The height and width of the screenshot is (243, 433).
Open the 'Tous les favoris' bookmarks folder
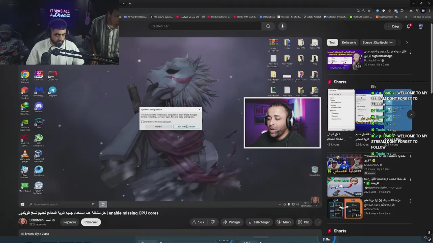pos(422,17)
